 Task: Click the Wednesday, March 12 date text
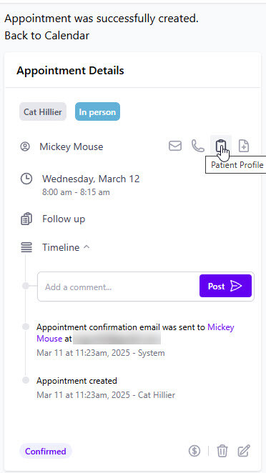pyautogui.click(x=91, y=179)
